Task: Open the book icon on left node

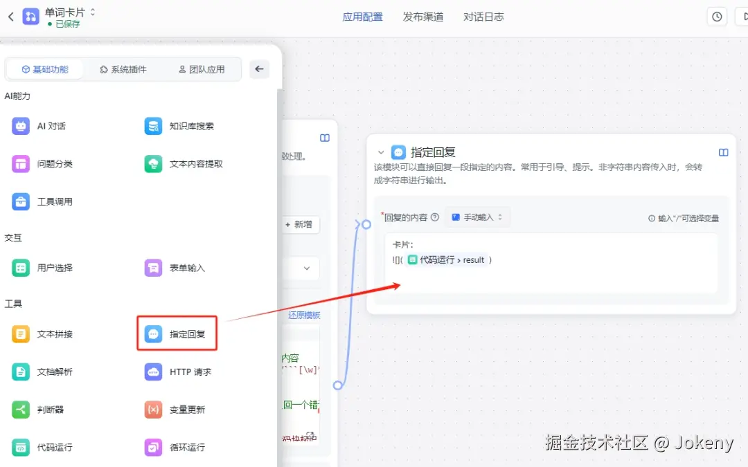Action: (325, 138)
